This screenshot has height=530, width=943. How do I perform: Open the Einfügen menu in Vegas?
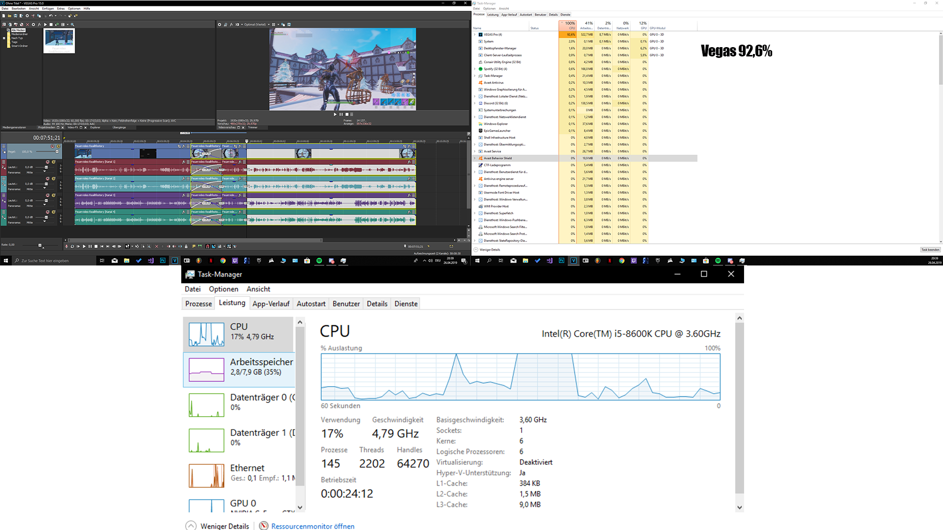(x=48, y=8)
